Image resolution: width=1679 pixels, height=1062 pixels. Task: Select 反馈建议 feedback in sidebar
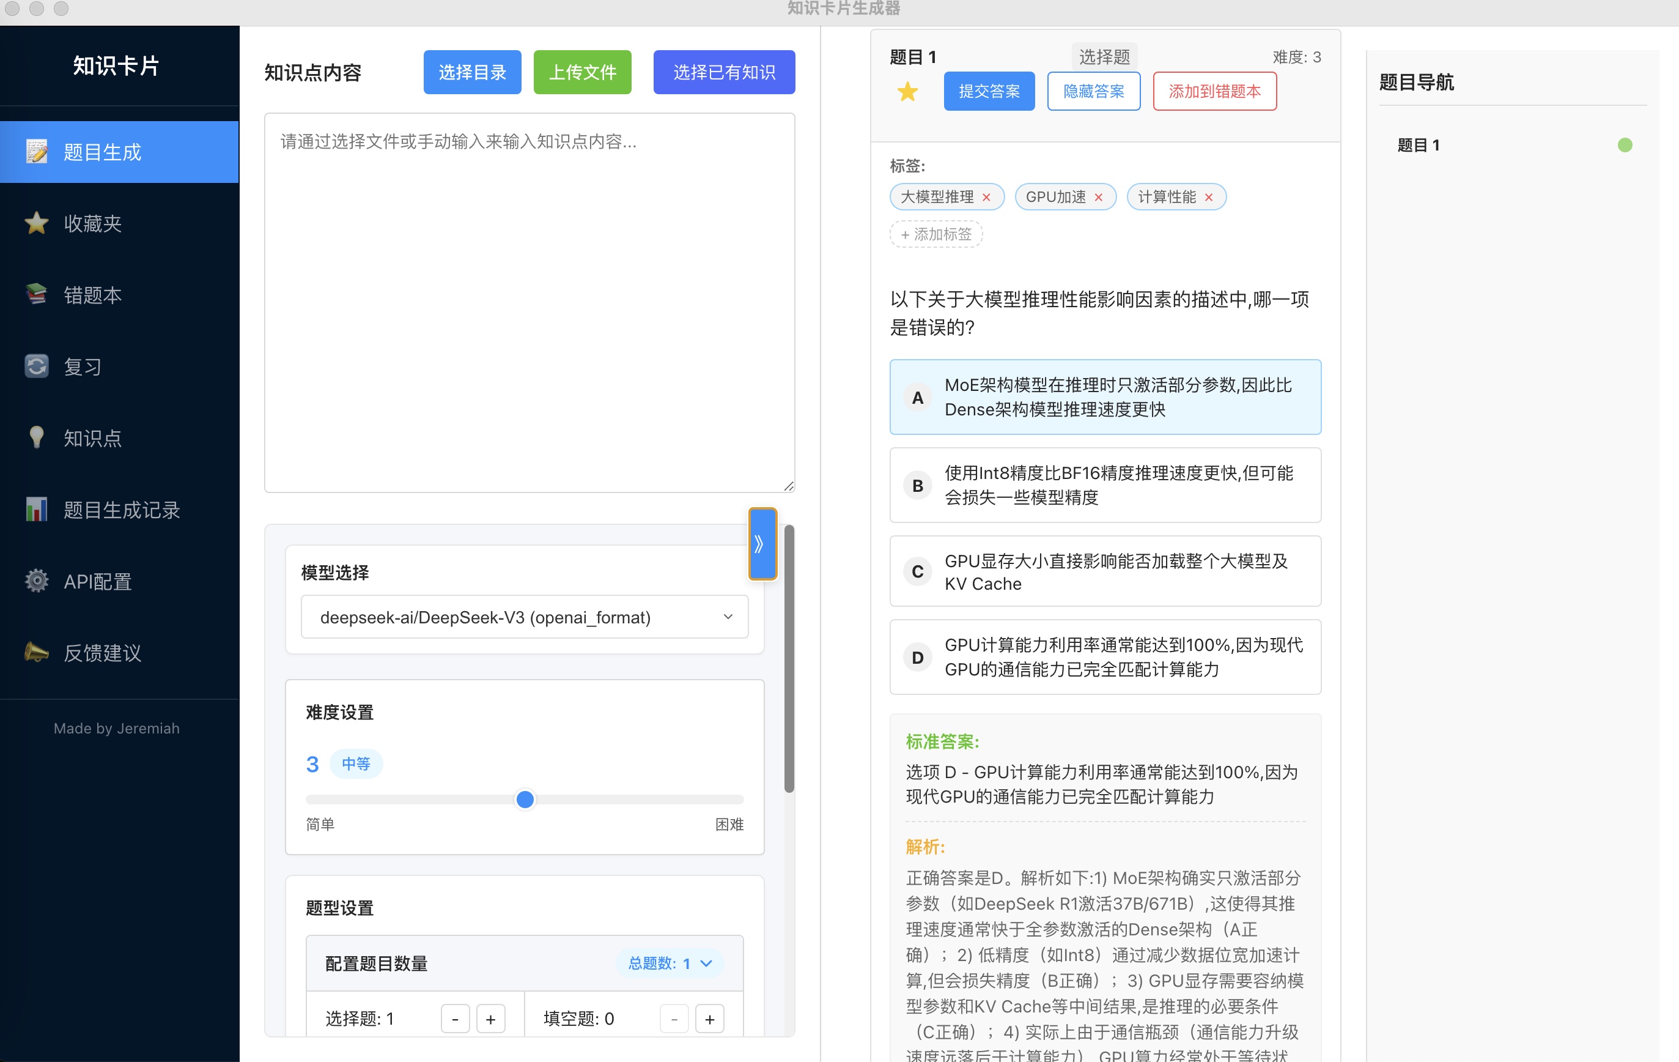pyautogui.click(x=103, y=653)
